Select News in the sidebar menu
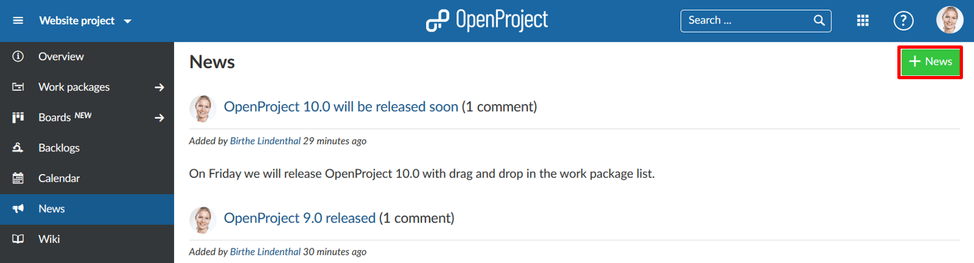The height and width of the screenshot is (263, 974). [x=52, y=208]
